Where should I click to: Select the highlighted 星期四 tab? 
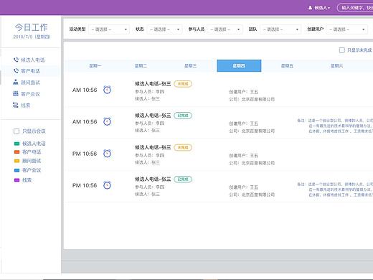click(x=239, y=66)
